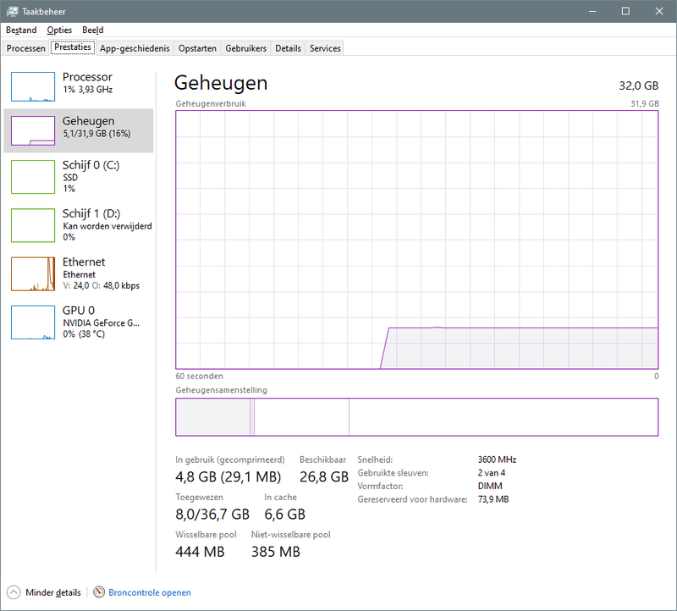
Task: Open the Beeld menu
Action: pos(93,30)
